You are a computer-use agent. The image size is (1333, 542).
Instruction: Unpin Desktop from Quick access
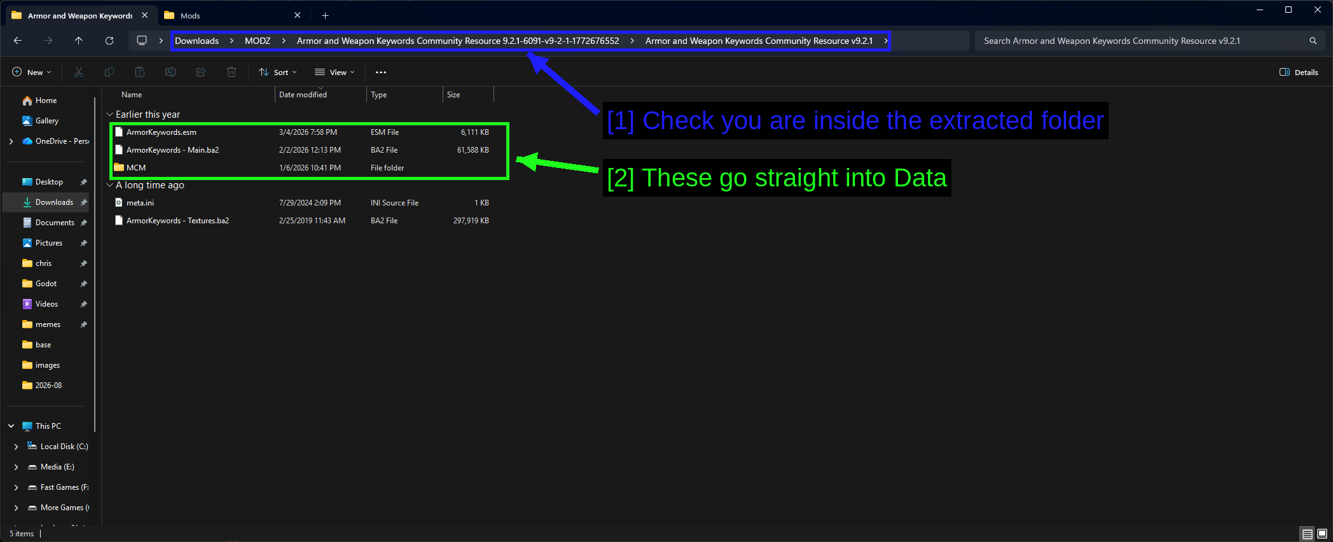83,182
